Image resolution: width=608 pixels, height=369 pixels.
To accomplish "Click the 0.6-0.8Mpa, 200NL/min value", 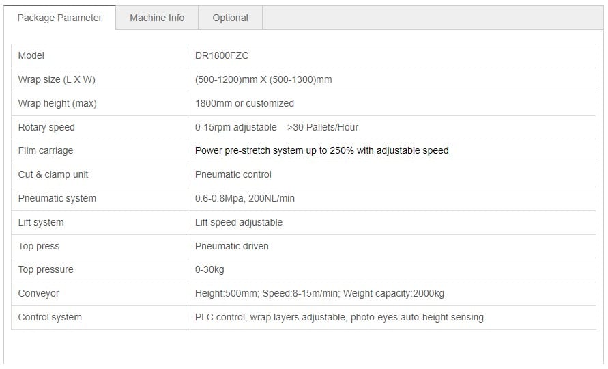I will tap(245, 198).
